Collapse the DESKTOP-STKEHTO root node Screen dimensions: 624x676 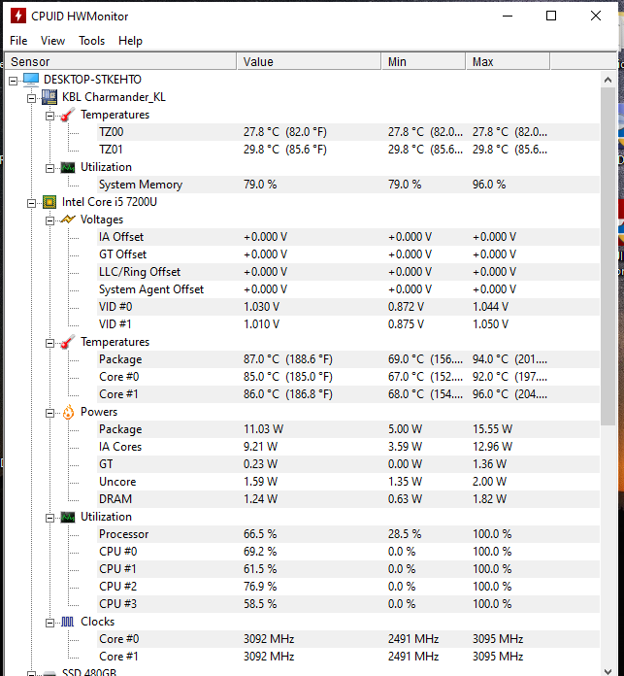[14, 81]
